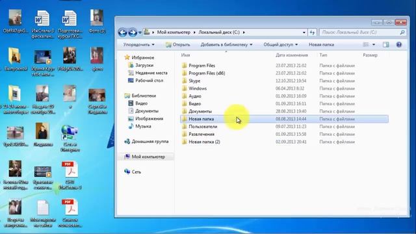The image size is (416, 234).
Task: Open the Упорядочить dropdown menu
Action: pyautogui.click(x=138, y=45)
